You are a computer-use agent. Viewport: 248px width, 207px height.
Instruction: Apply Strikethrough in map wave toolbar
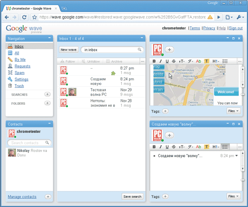click(x=174, y=61)
